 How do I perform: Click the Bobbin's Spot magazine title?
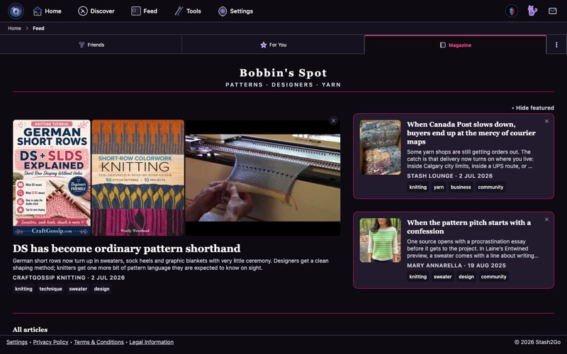(283, 73)
